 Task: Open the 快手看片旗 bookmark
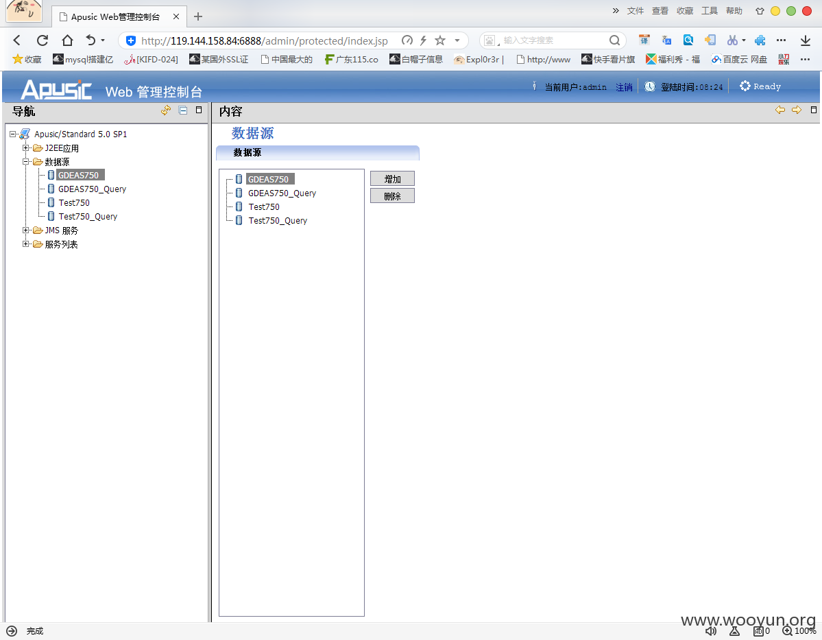coord(608,59)
